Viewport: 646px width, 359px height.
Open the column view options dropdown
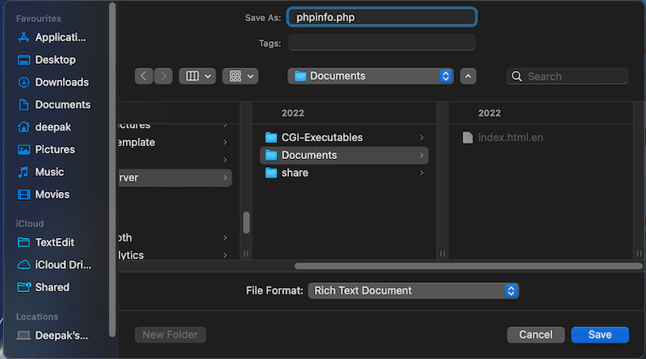197,76
